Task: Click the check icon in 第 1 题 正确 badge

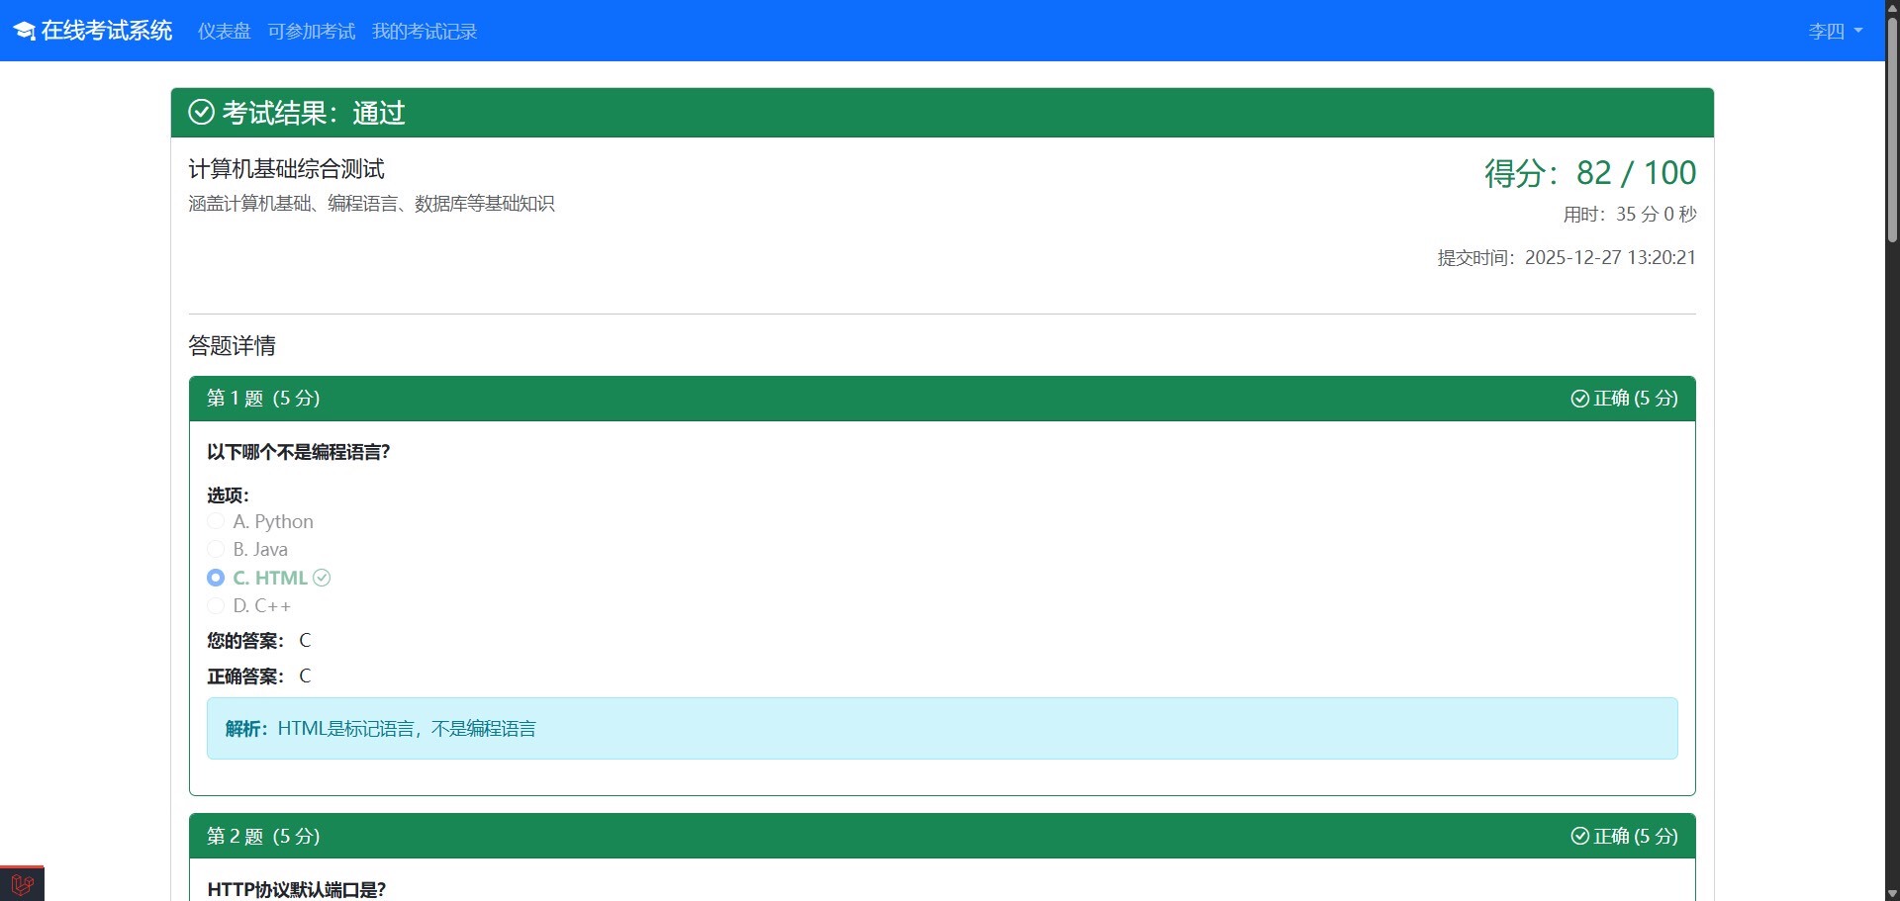Action: point(1579,399)
